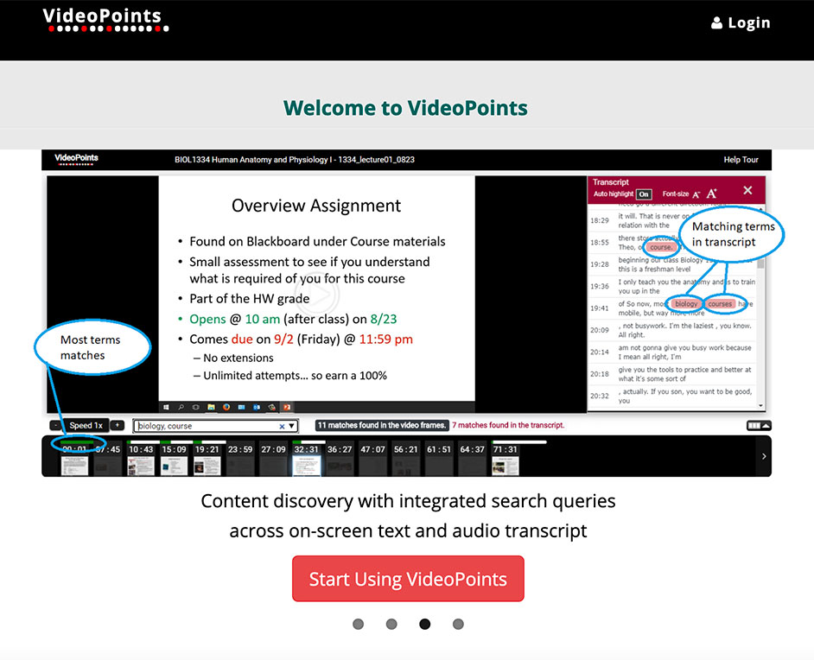Open the Help Tour link

pyautogui.click(x=741, y=160)
